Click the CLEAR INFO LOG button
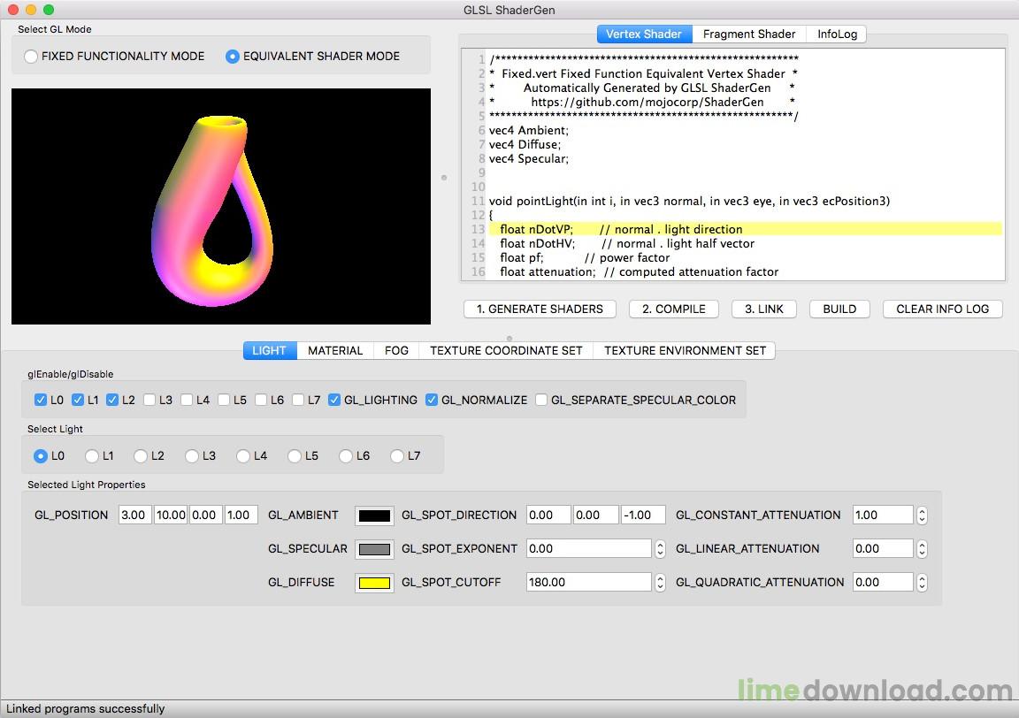This screenshot has width=1019, height=718. pyautogui.click(x=942, y=309)
